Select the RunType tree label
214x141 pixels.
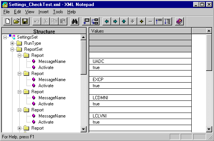click(x=33, y=43)
